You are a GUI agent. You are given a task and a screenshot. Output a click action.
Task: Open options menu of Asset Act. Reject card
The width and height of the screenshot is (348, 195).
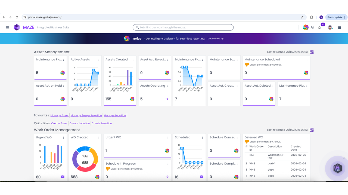(x=168, y=60)
